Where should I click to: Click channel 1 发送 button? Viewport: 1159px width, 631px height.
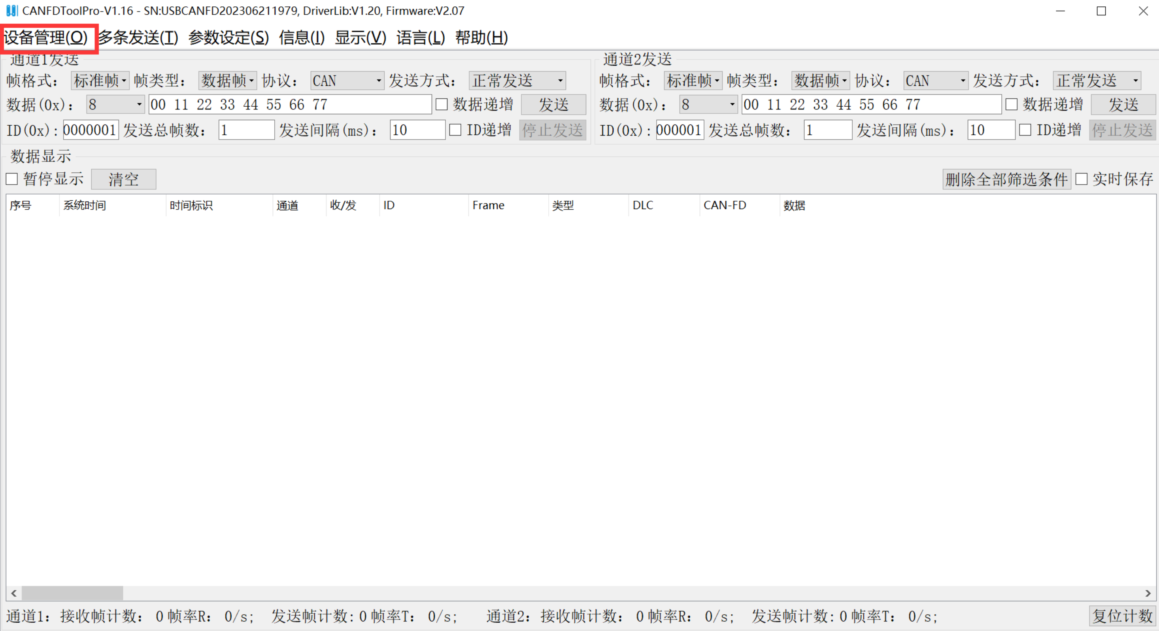click(553, 105)
